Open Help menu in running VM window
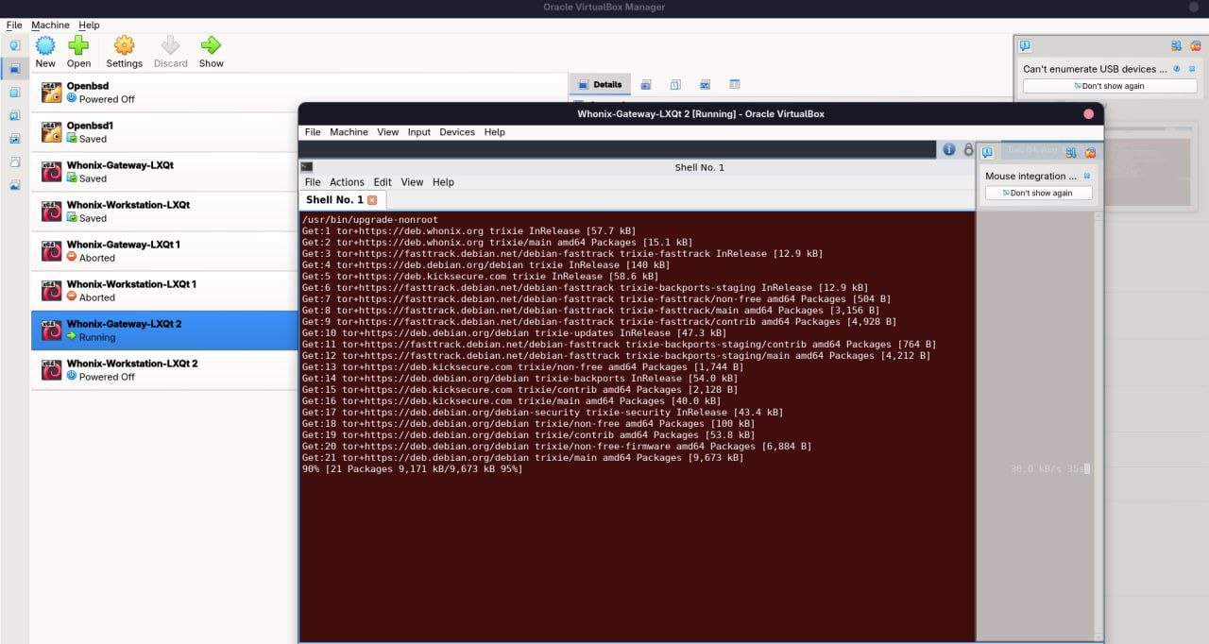 (495, 132)
